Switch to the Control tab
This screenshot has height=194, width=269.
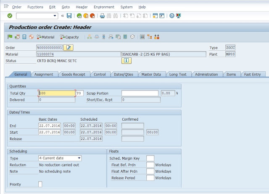(100, 75)
